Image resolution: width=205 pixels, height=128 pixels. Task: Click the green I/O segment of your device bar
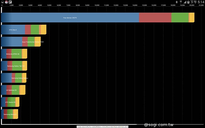point(180,18)
